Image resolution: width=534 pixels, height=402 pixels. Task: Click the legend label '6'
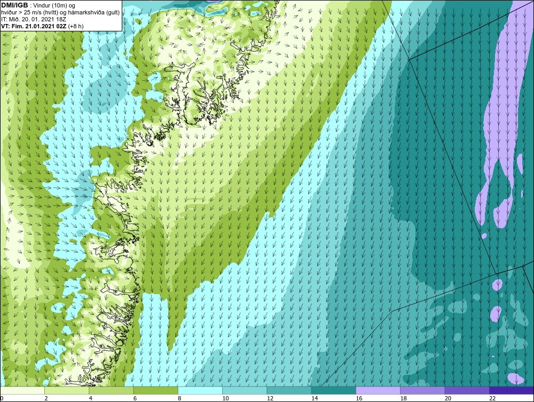135,398
